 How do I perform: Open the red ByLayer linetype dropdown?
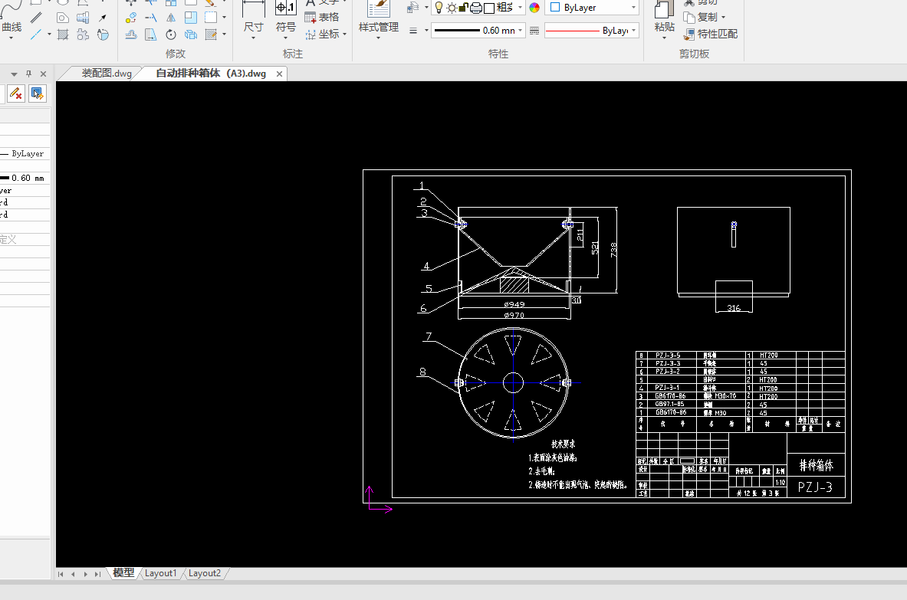click(x=634, y=31)
